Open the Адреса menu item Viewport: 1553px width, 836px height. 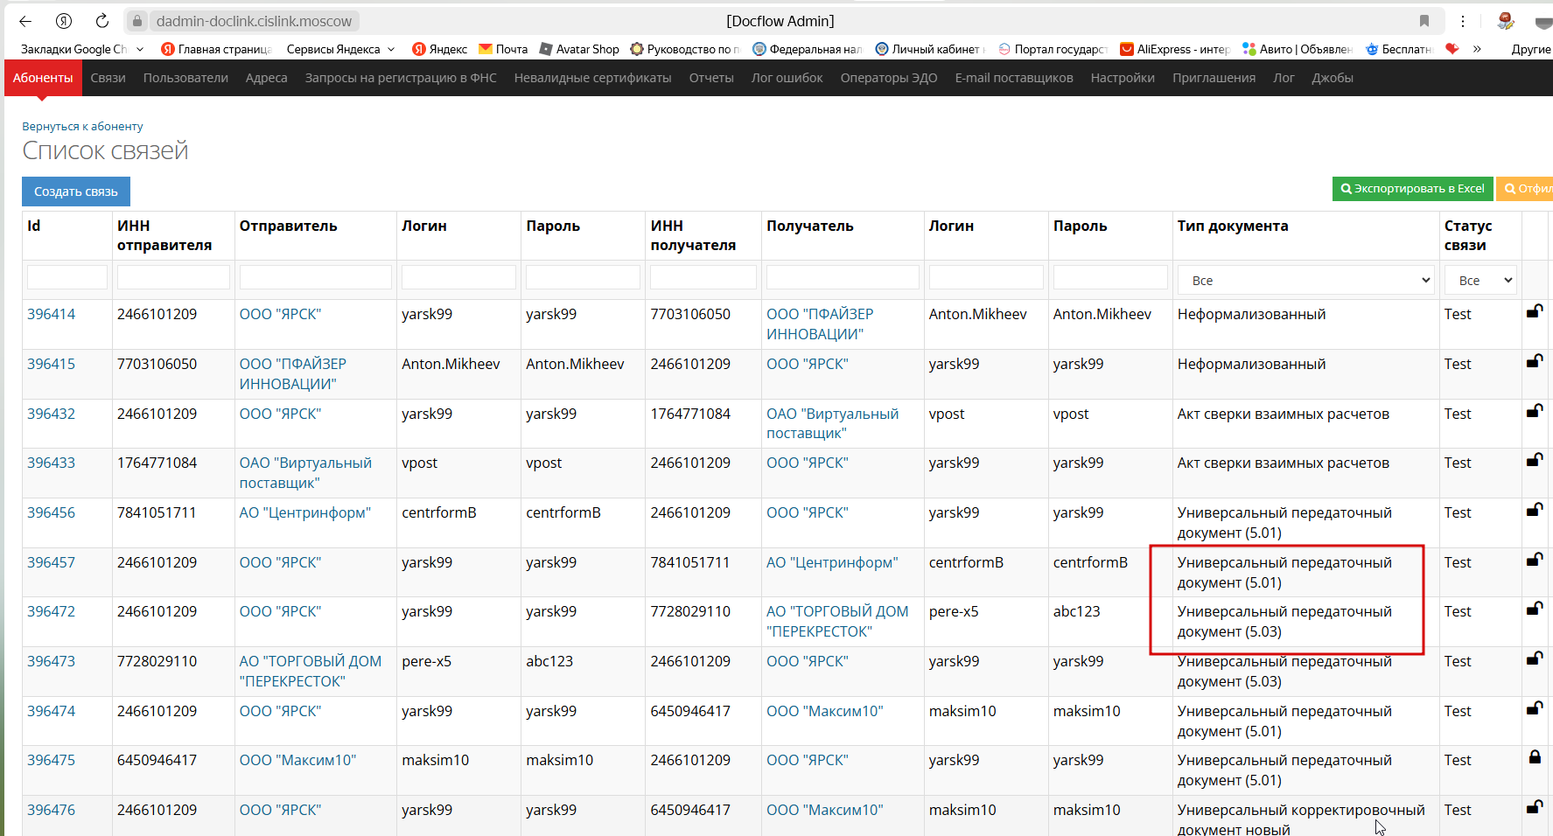267,78
